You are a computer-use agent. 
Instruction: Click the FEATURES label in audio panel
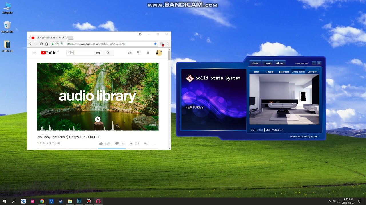click(x=194, y=107)
